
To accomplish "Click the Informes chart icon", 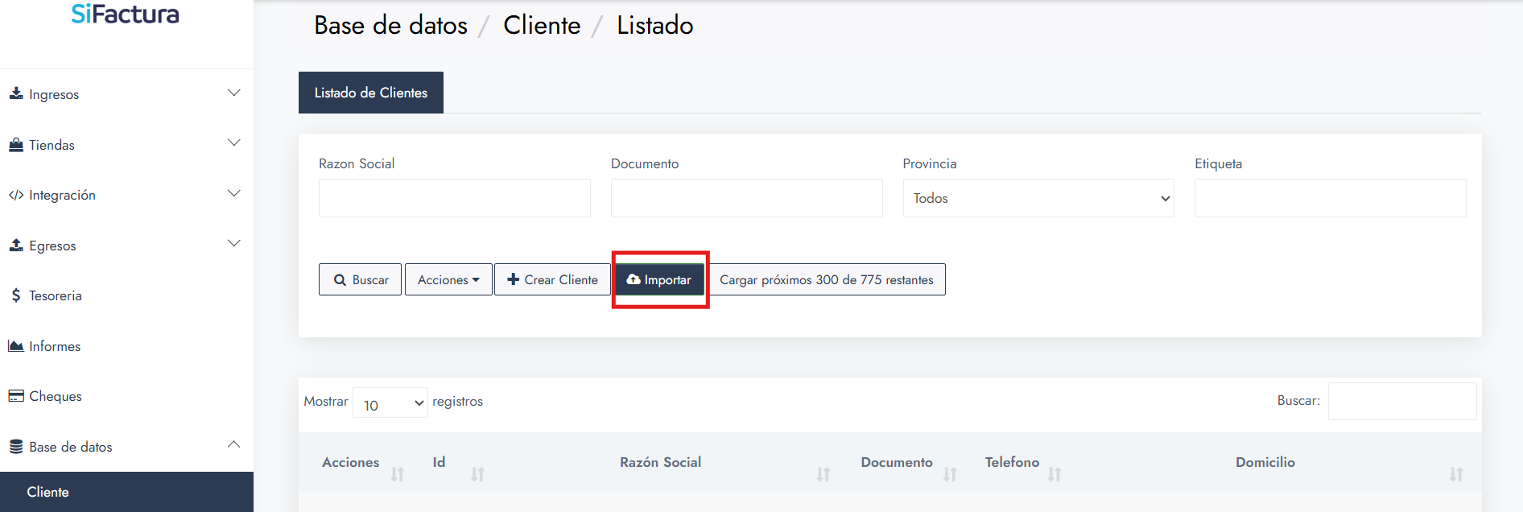I will click(x=16, y=346).
